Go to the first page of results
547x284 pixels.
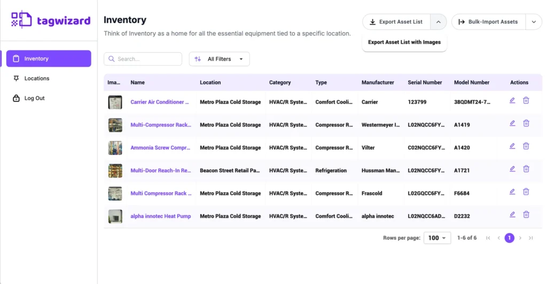pos(488,238)
